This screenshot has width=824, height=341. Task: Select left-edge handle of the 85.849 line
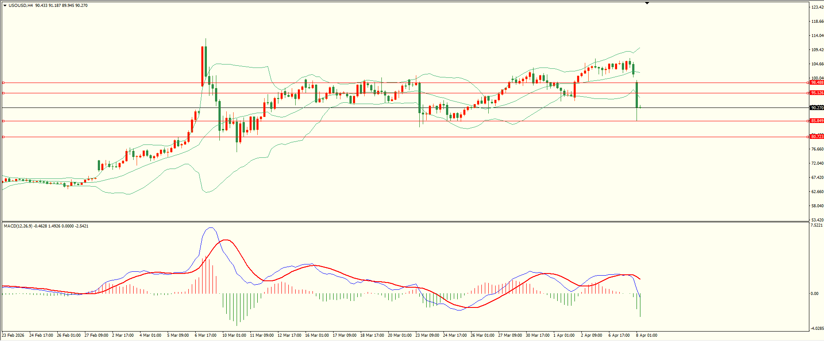coord(3,121)
